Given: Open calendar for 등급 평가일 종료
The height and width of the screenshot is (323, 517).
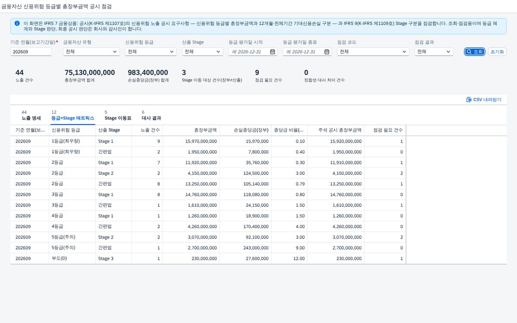Looking at the screenshot, I should pyautogui.click(x=327, y=52).
